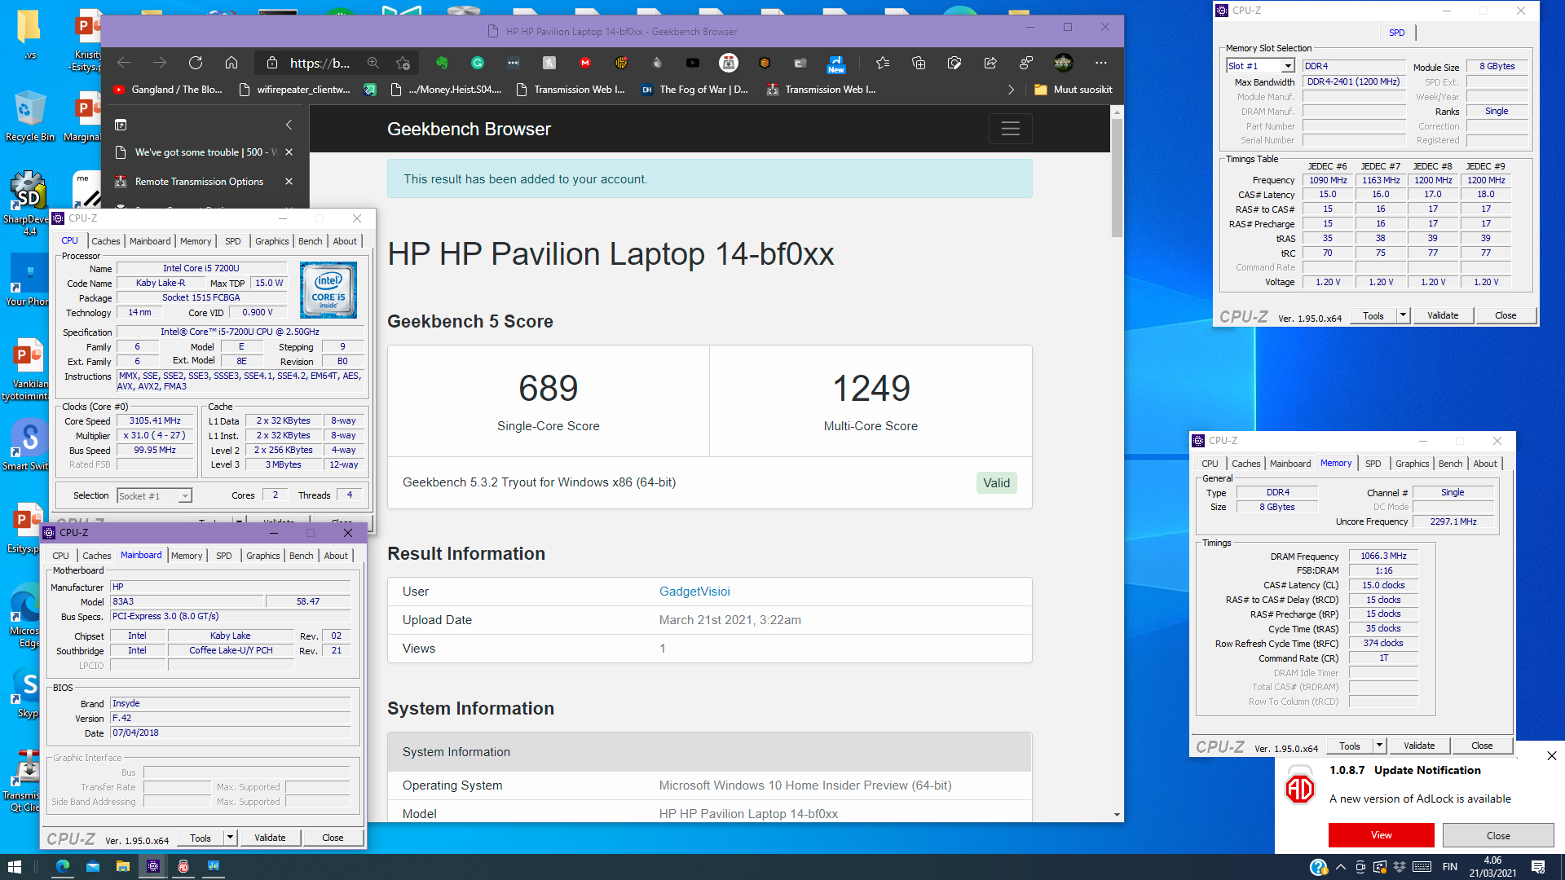Collapse the vertical tabs pane chevron
Image resolution: width=1565 pixels, height=880 pixels.
[x=289, y=125]
